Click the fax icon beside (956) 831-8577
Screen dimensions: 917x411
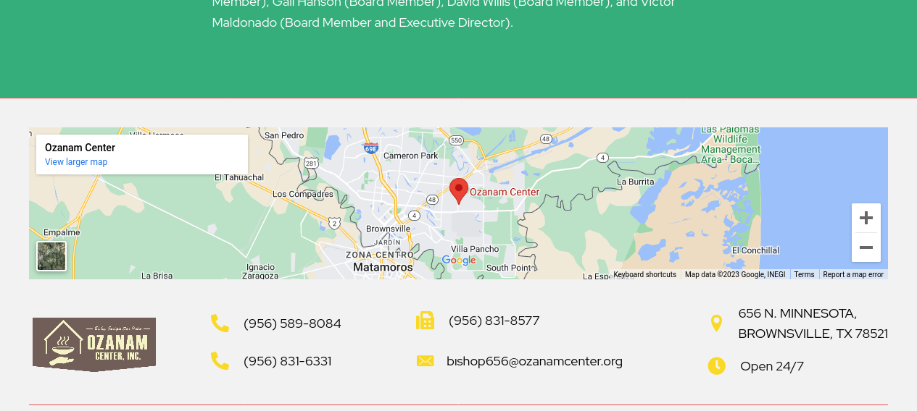point(426,321)
